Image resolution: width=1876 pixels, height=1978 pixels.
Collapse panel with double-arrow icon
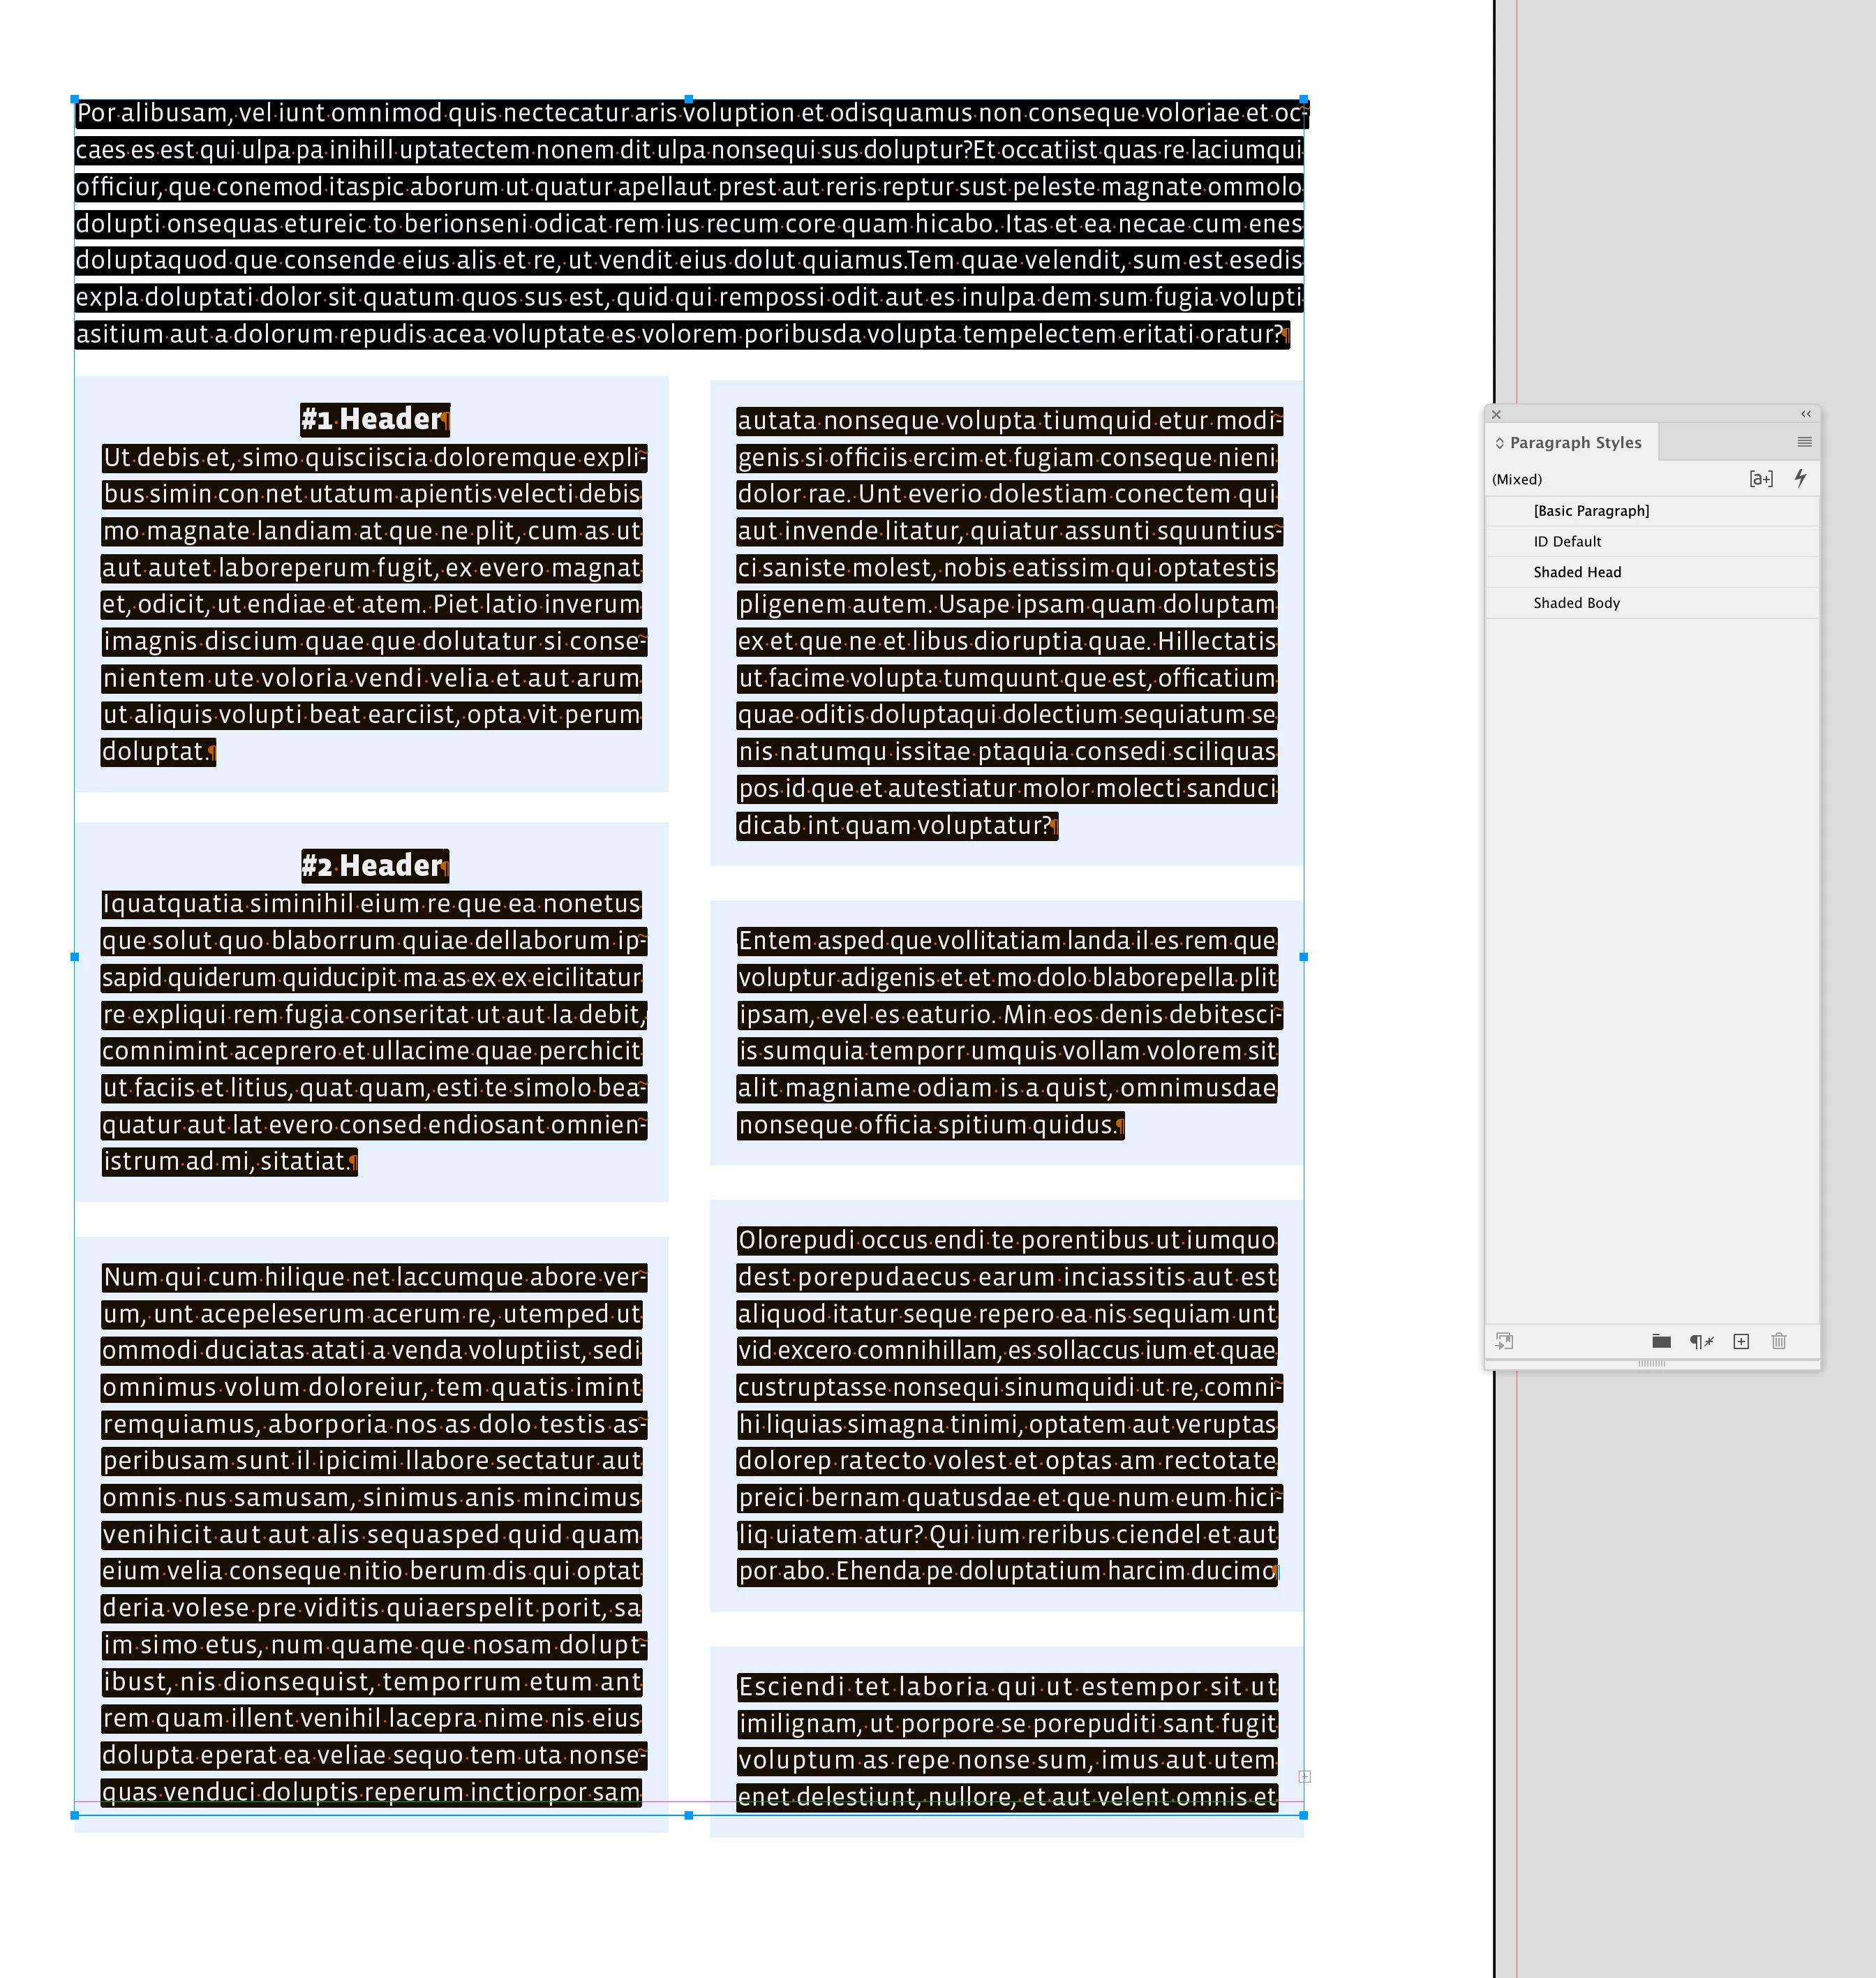pos(1805,414)
